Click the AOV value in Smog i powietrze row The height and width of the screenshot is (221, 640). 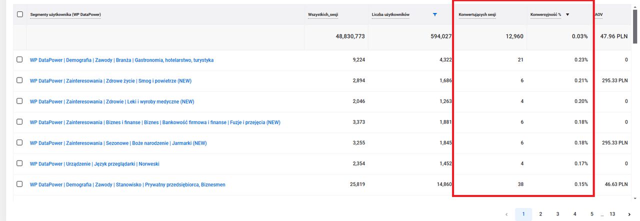click(615, 80)
